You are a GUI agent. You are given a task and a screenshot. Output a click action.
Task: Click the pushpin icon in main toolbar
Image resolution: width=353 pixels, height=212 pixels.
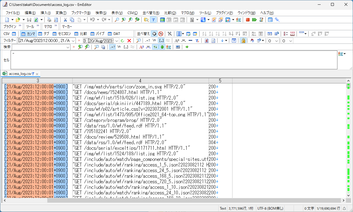point(277,20)
